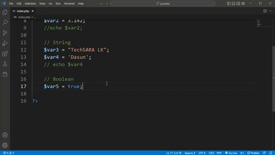Go forward using the right arrow
The height and width of the screenshot is (155, 275).
pos(107,3)
